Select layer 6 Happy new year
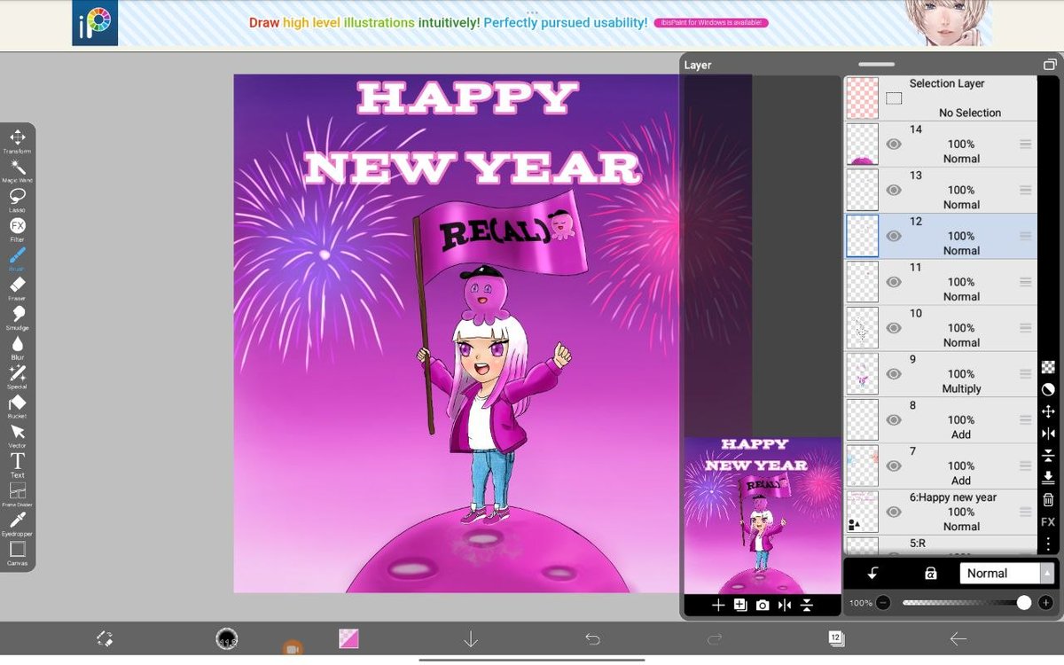This screenshot has height=665, width=1064. [x=940, y=512]
